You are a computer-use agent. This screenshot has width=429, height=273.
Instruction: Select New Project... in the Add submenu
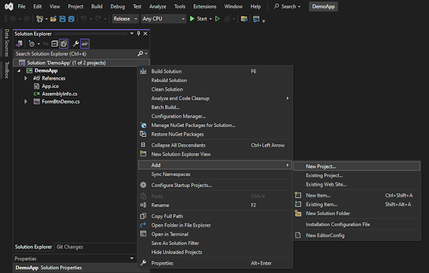321,166
